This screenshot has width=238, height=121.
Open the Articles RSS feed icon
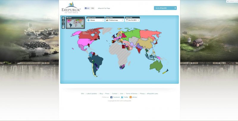(130, 97)
